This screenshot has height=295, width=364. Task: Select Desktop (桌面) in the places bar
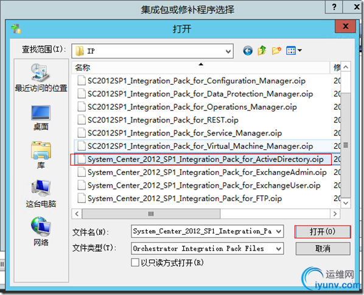tap(41, 118)
